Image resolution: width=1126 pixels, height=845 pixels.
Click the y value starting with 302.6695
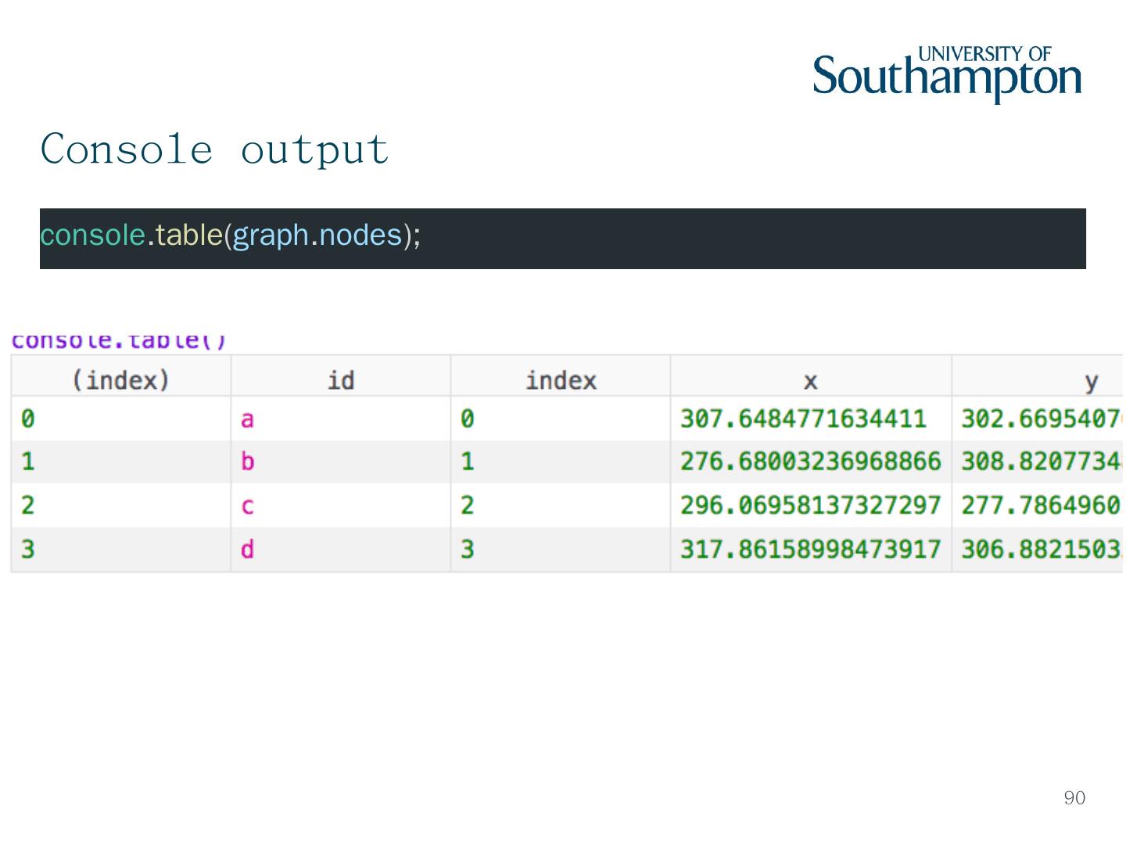(x=1041, y=419)
